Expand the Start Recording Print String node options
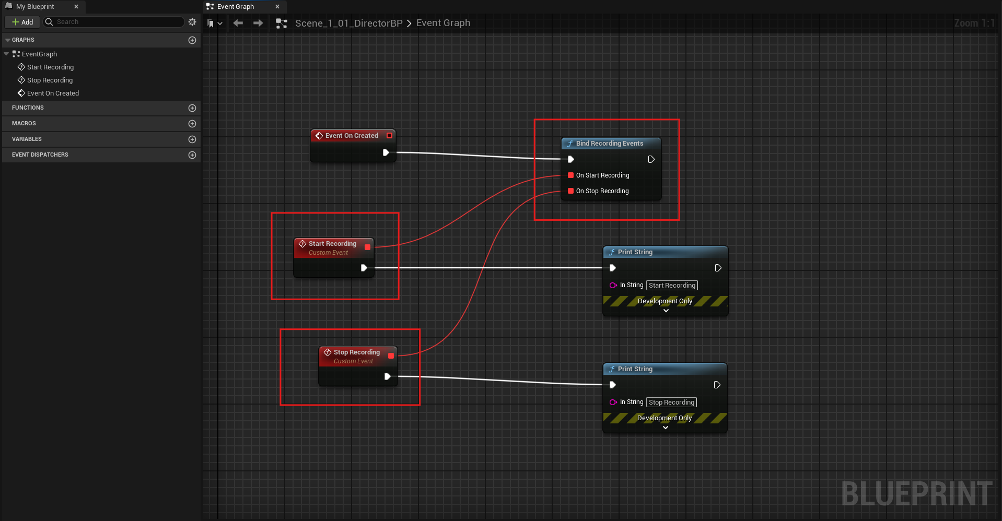1002x521 pixels. coord(666,311)
